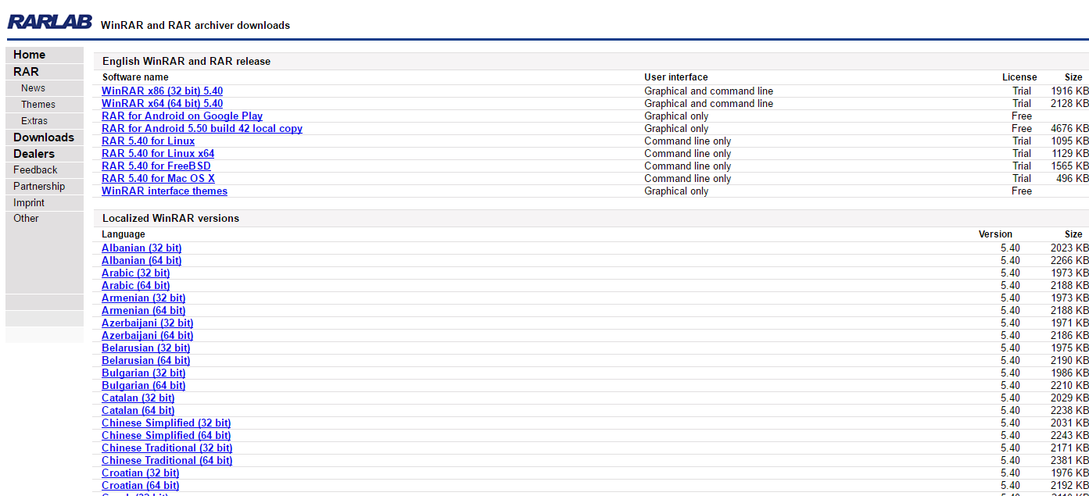Download the Arabic (32 bit) version

pyautogui.click(x=135, y=273)
